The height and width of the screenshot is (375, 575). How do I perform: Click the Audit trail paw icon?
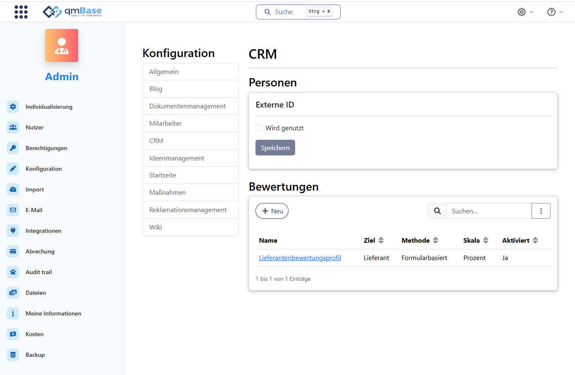click(13, 272)
